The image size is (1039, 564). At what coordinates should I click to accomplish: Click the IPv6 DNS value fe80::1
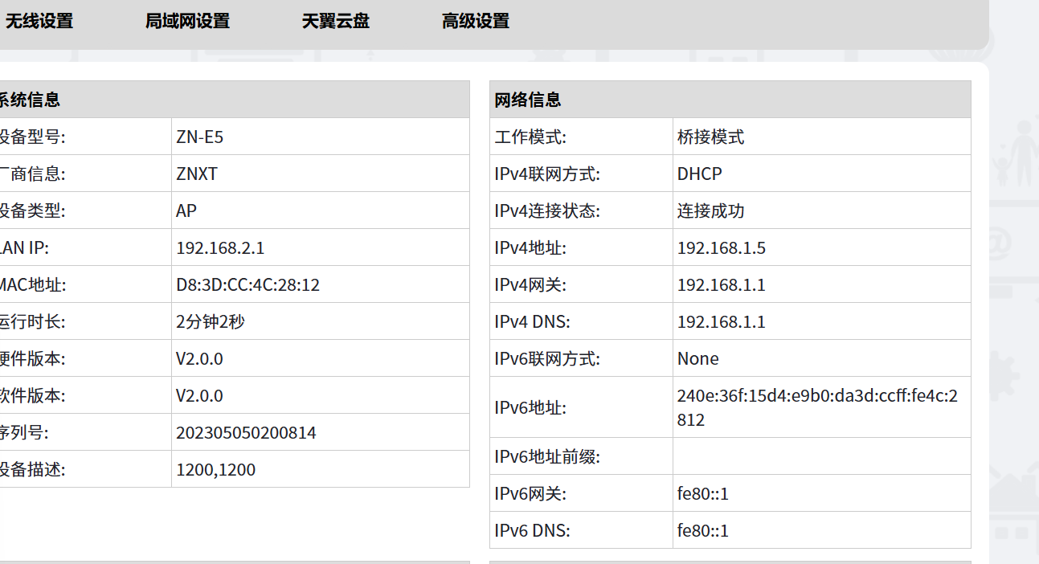(x=702, y=531)
